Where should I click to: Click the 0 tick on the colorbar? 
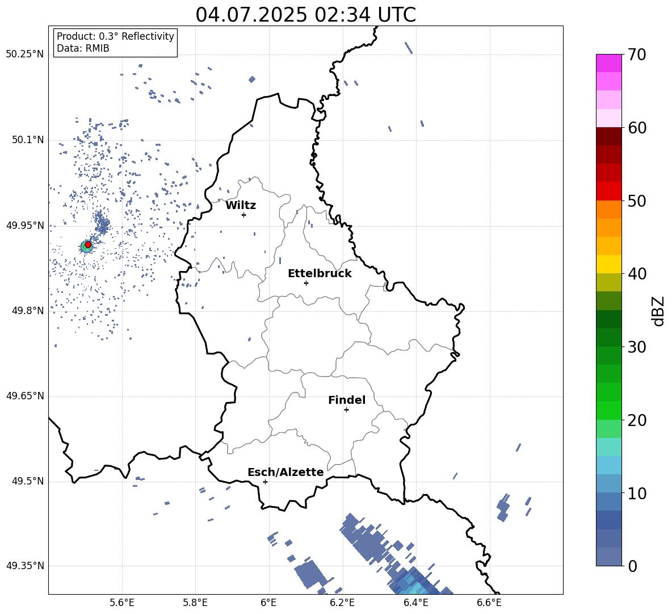[632, 566]
